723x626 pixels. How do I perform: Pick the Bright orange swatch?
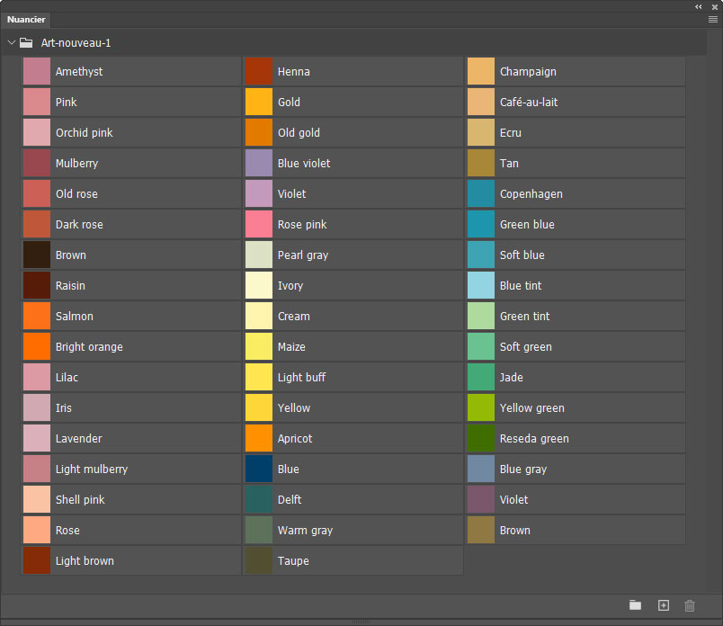click(x=37, y=346)
